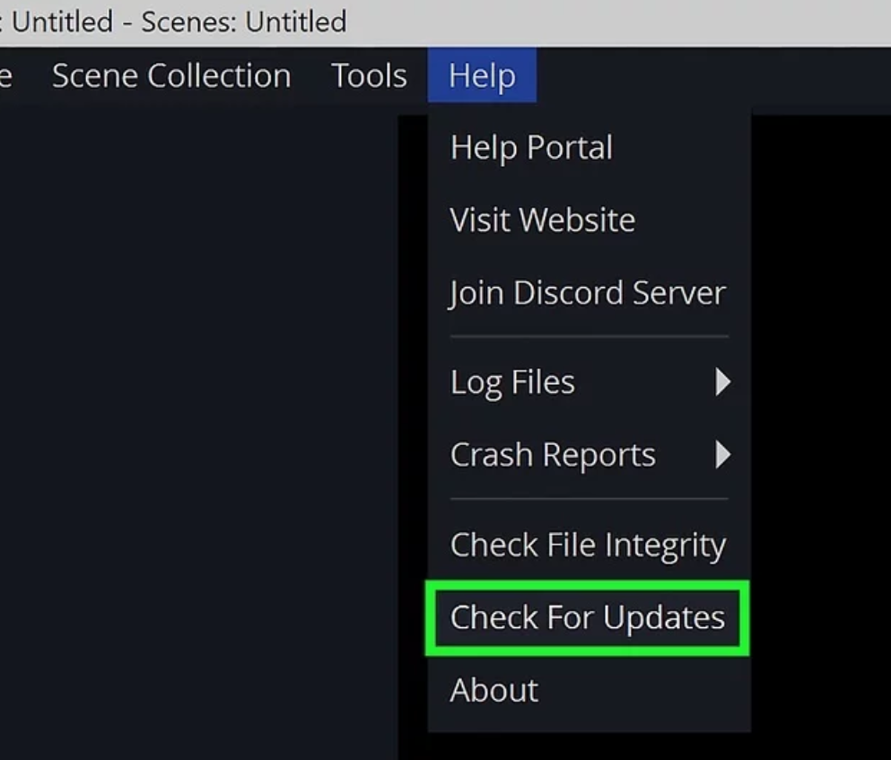
Task: Run Check File Integrity
Action: click(588, 544)
